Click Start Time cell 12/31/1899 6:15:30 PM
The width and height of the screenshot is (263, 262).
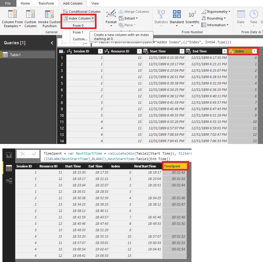[164, 58]
